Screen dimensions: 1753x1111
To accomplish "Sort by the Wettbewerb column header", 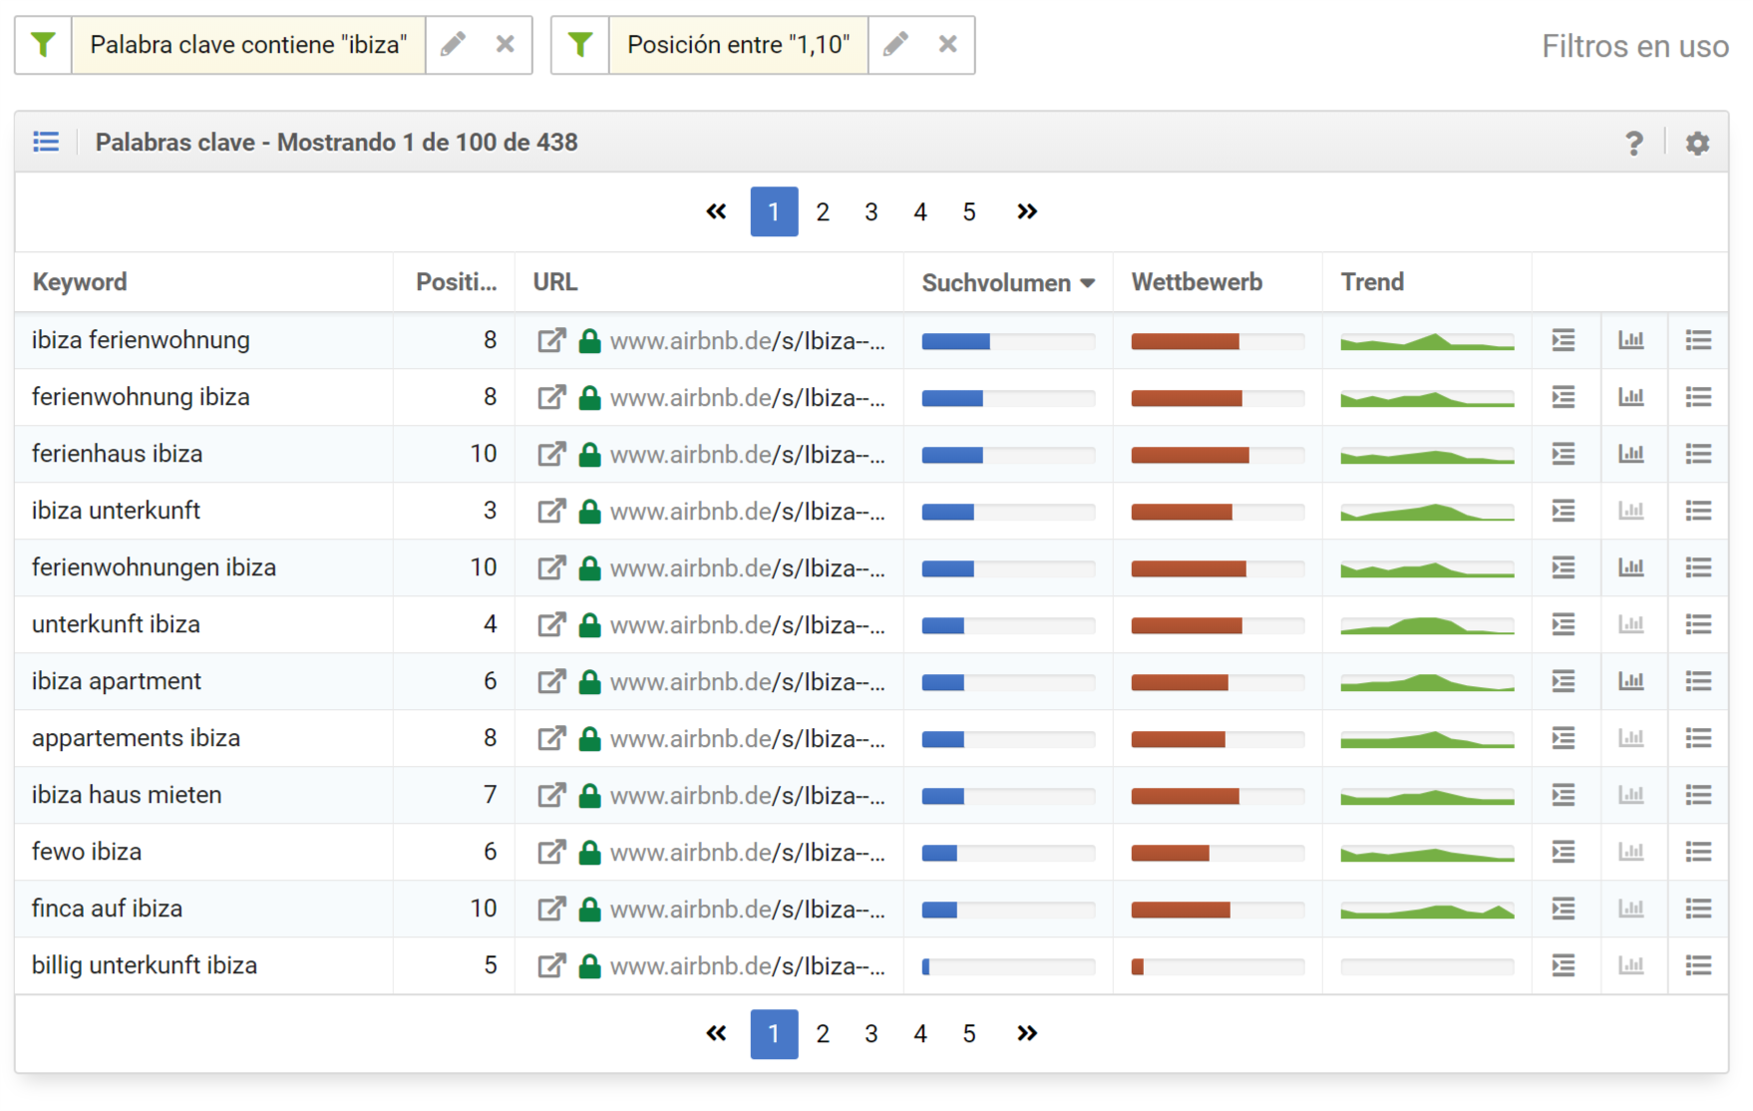I will [x=1197, y=282].
